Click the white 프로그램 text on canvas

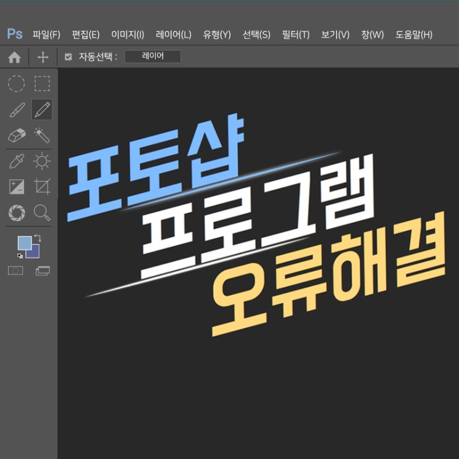coord(257,216)
